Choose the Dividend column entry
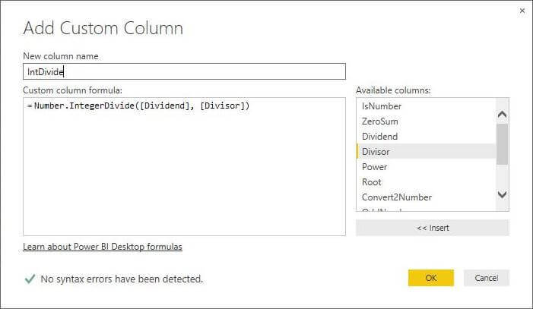The height and width of the screenshot is (309, 533). tap(380, 137)
